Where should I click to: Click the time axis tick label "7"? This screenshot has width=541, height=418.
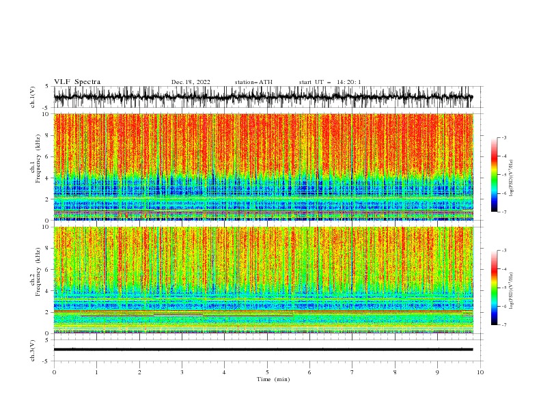pyautogui.click(x=352, y=372)
